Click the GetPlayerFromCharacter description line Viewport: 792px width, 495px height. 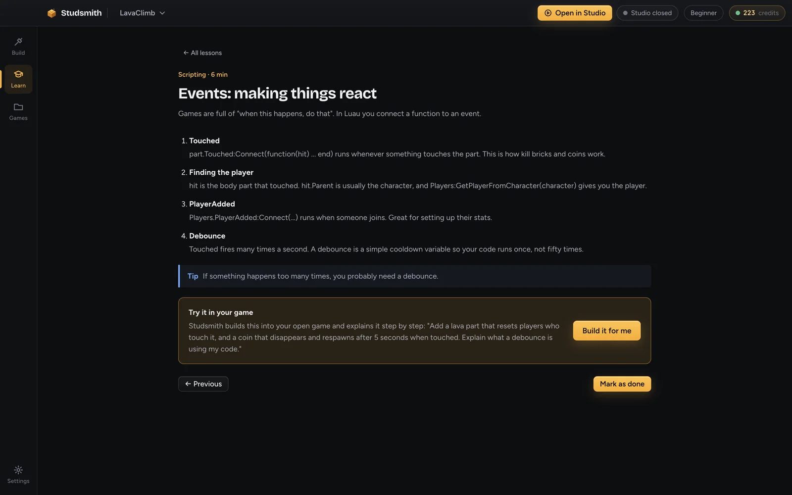click(418, 186)
